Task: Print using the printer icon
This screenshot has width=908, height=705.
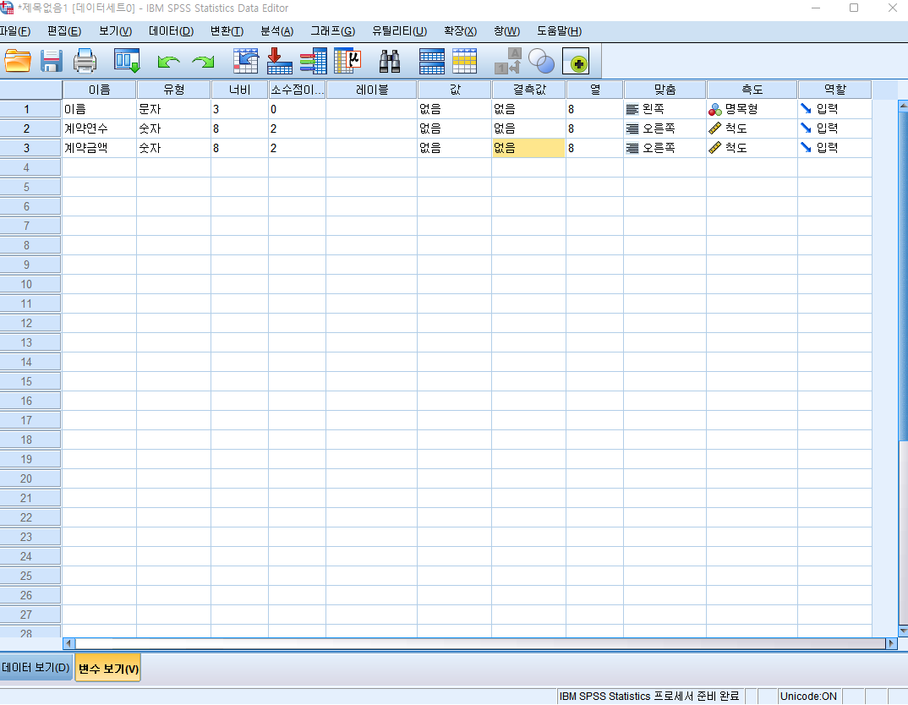Action: click(x=85, y=61)
